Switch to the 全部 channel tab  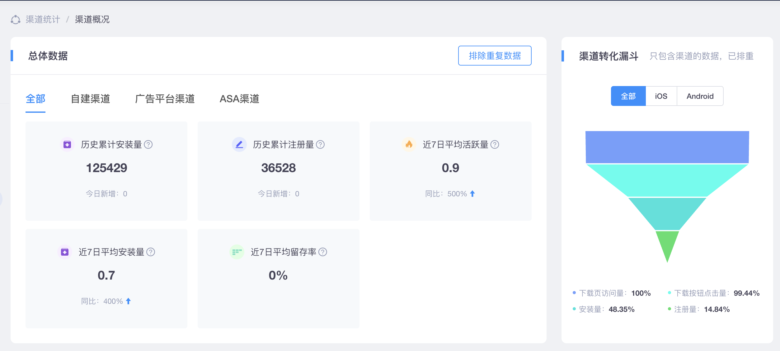pos(35,99)
